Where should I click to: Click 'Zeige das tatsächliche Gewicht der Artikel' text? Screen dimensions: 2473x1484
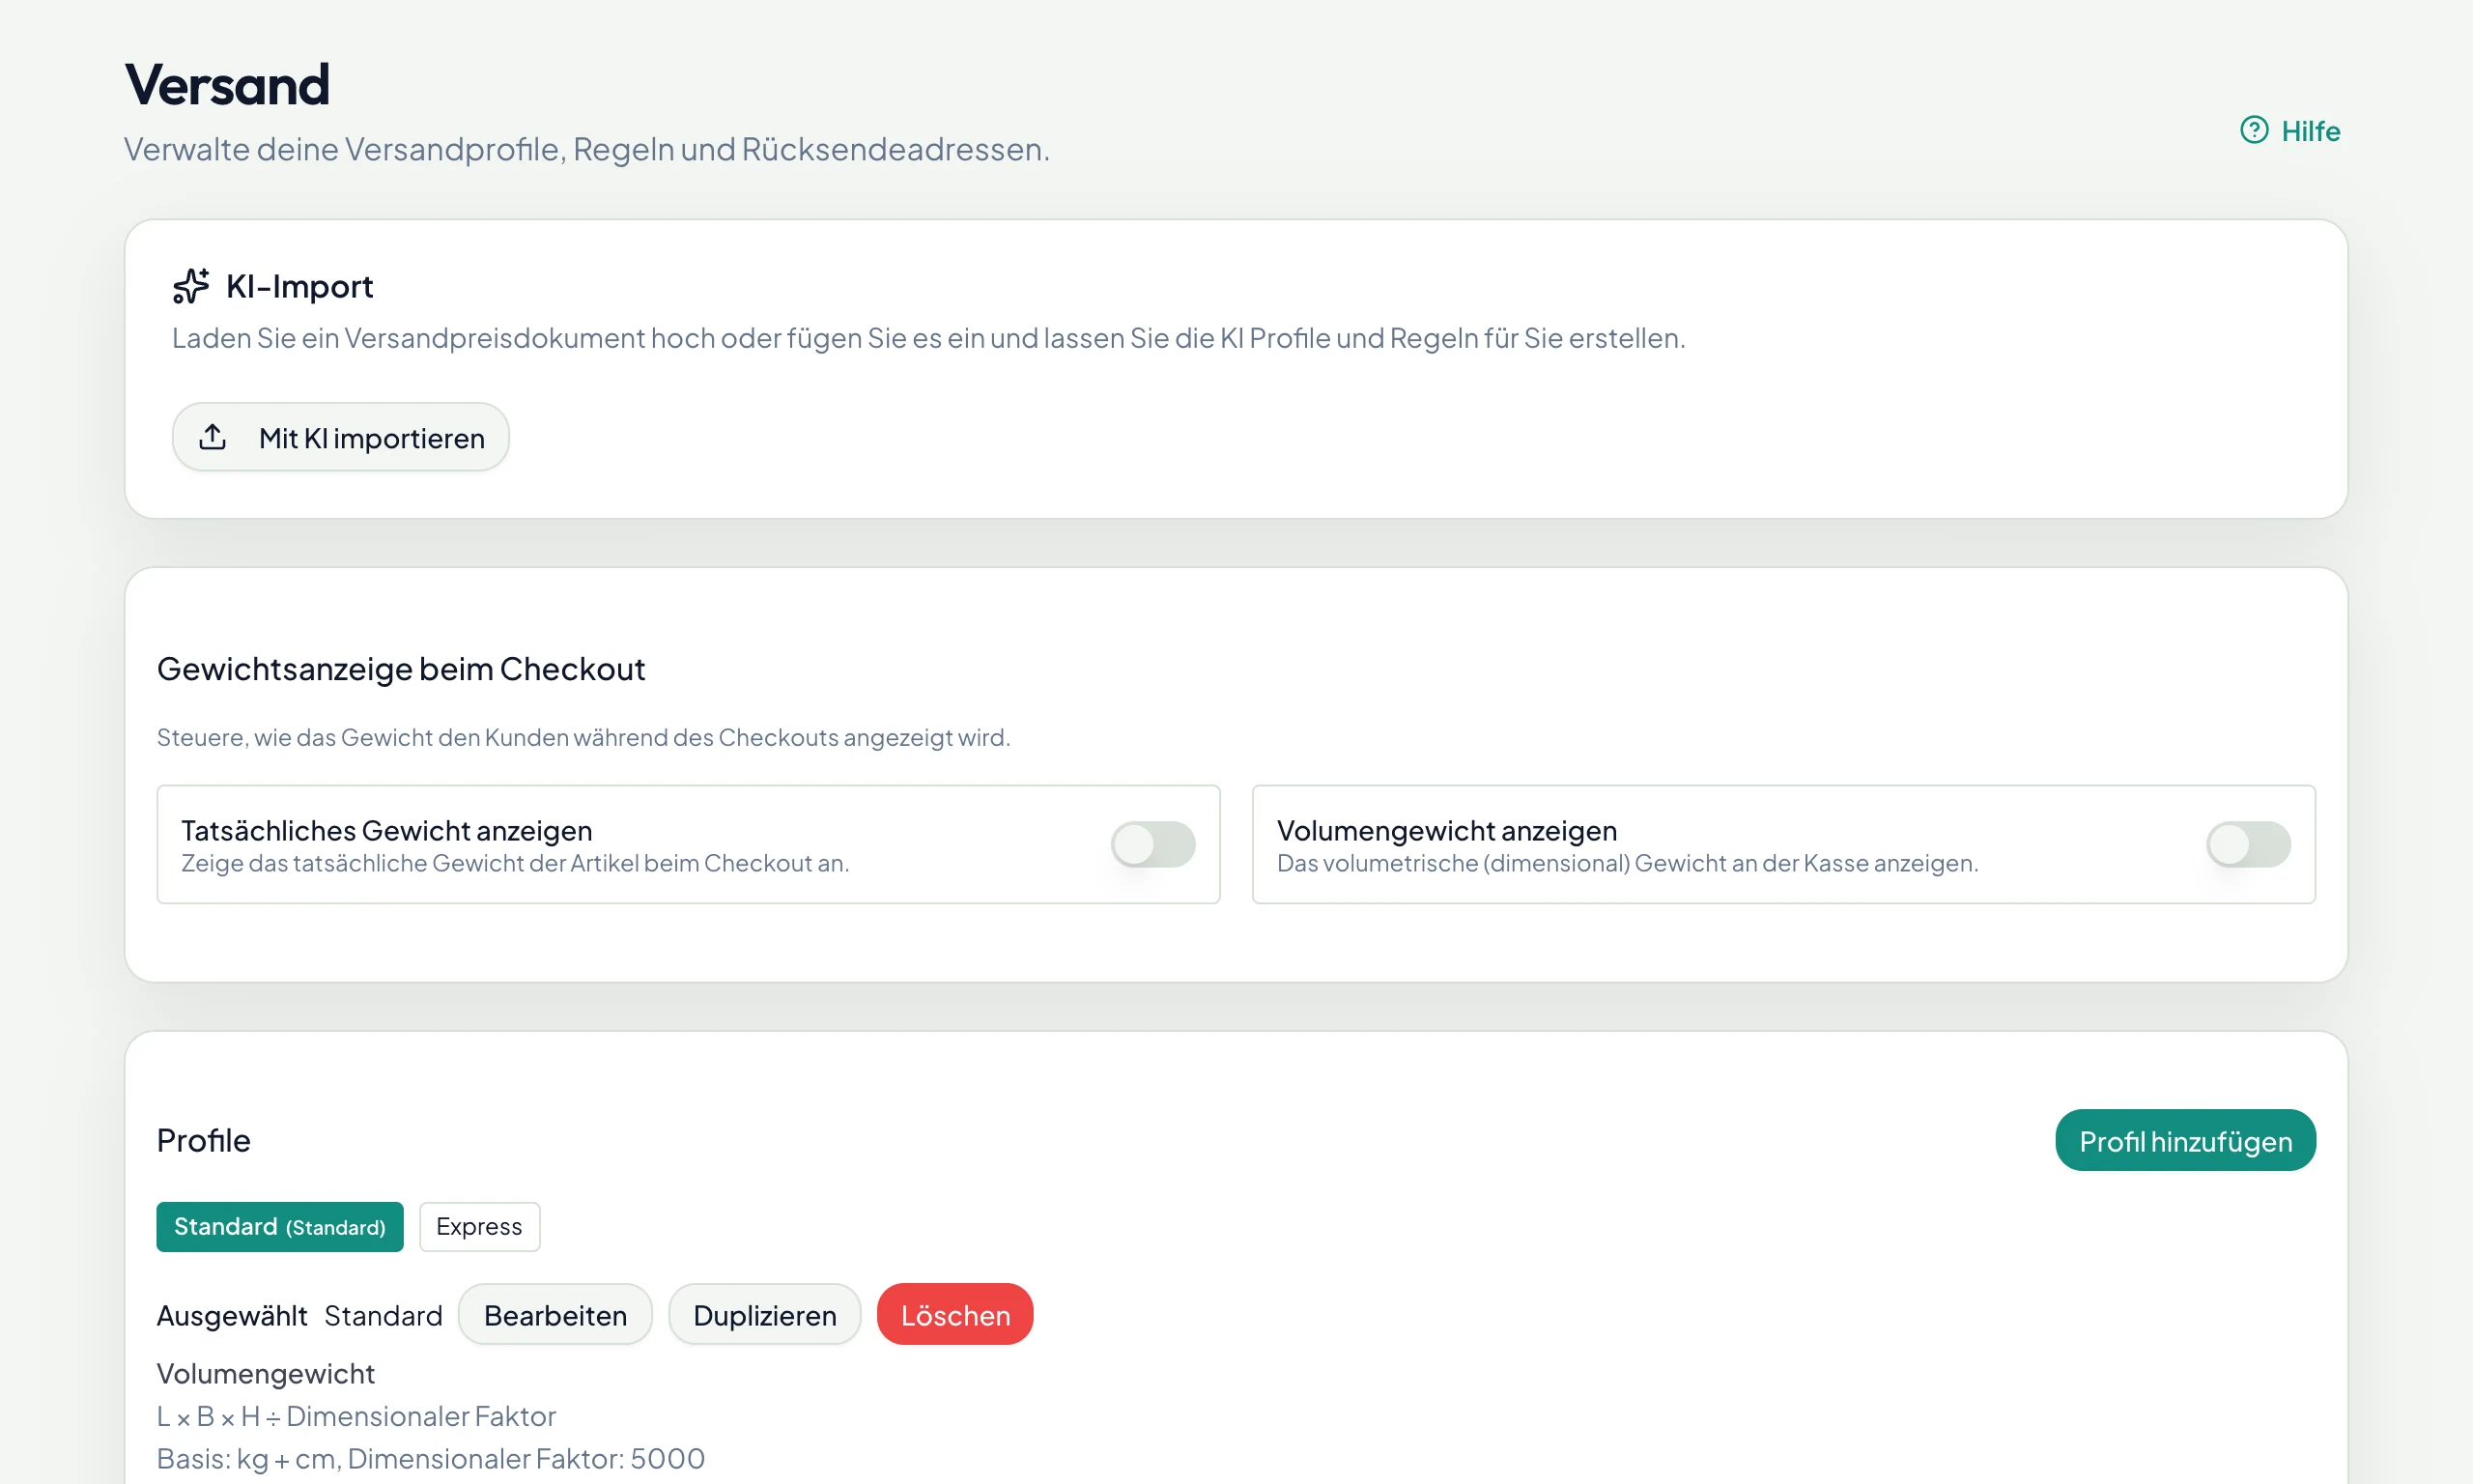515,863
